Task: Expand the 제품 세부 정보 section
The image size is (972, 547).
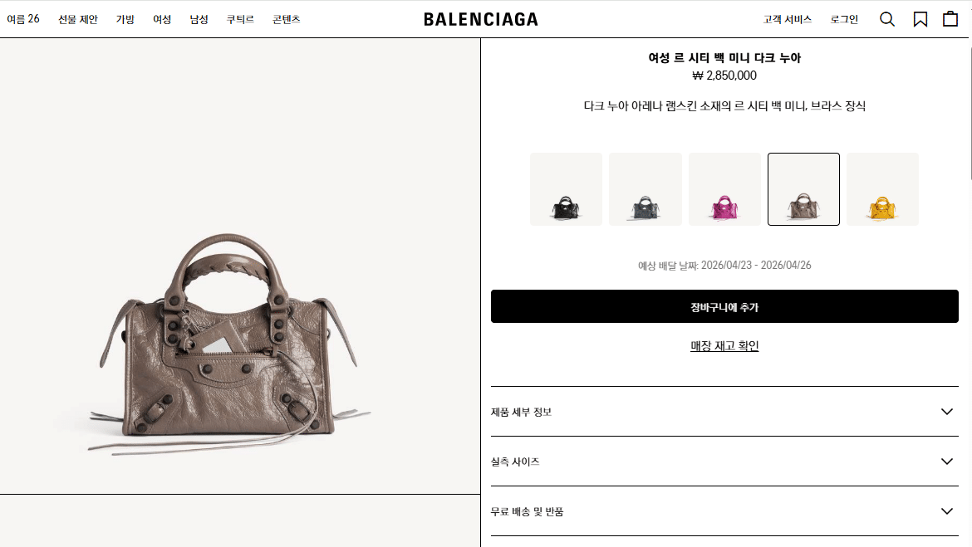Action: 724,412
